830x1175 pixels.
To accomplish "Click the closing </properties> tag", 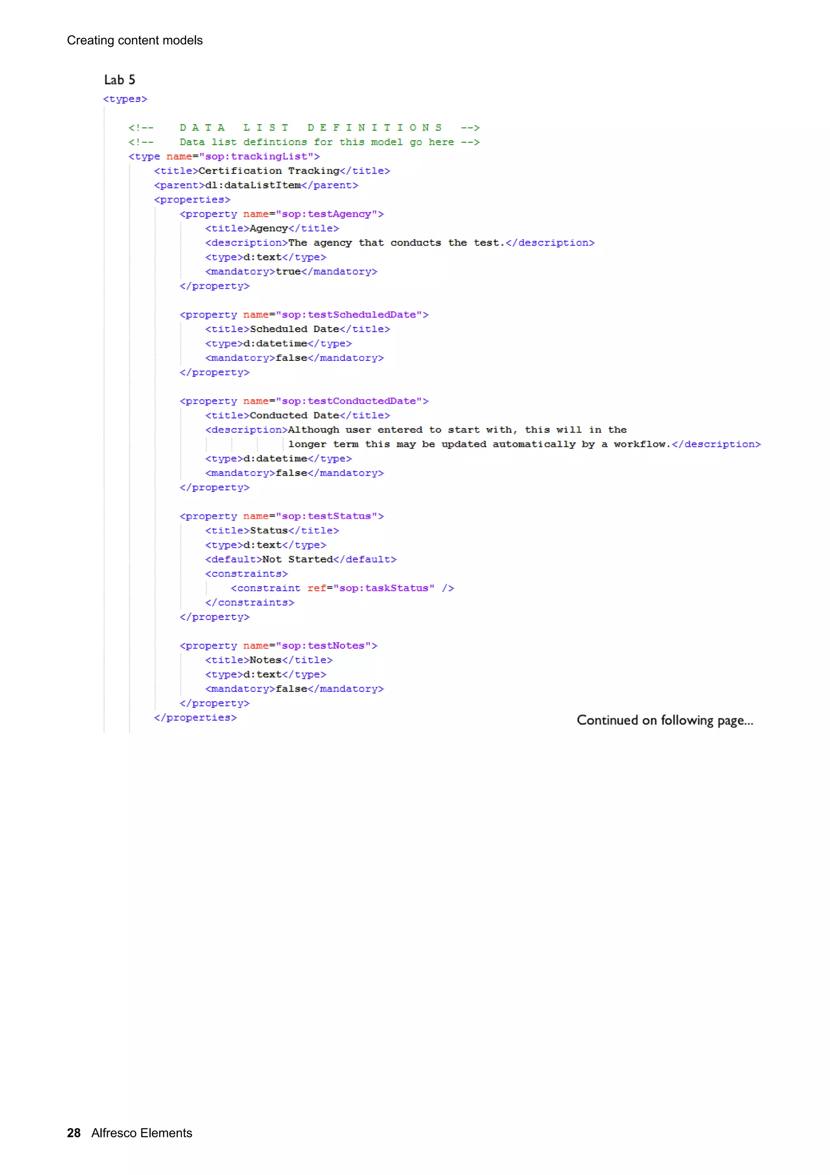I will click(x=195, y=718).
